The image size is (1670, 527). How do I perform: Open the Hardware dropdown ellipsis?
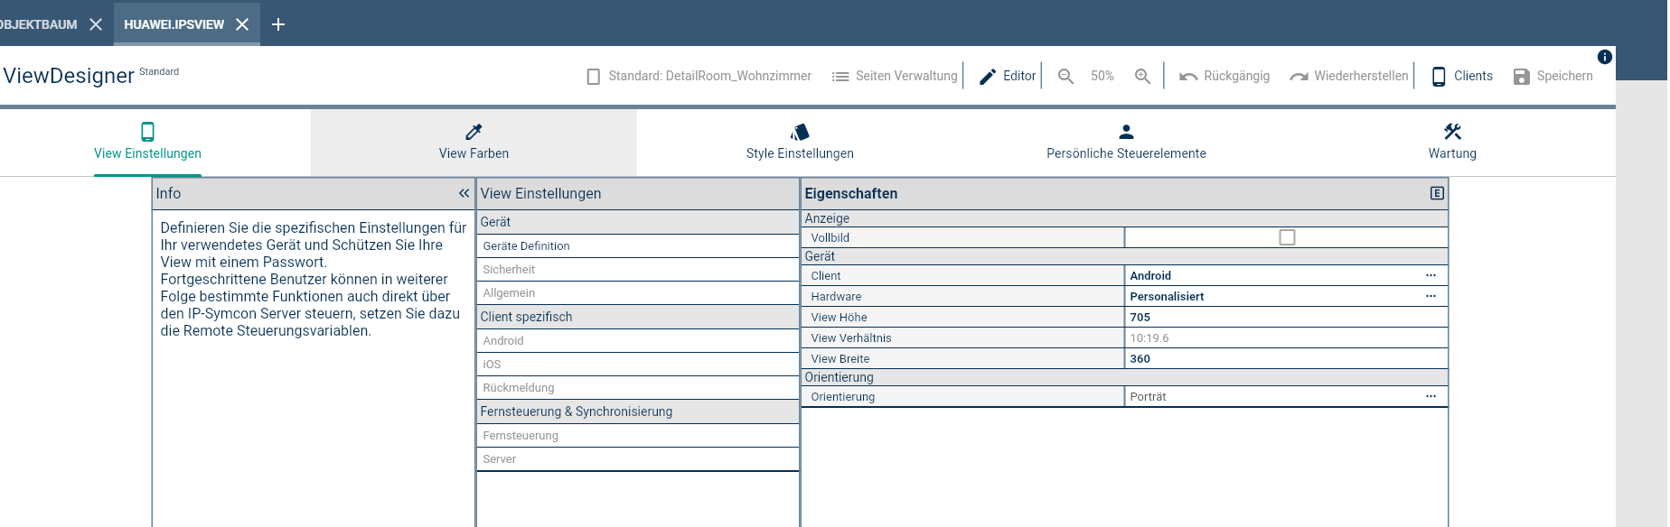point(1431,296)
